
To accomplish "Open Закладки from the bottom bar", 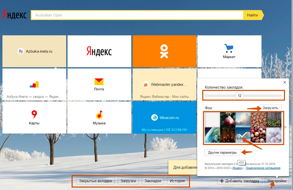I will [153, 181].
